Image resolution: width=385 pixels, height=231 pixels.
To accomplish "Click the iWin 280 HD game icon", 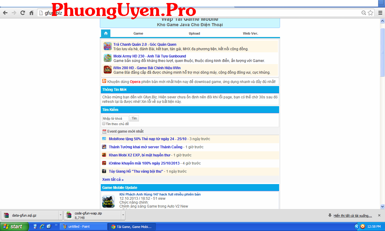I will click(x=107, y=70).
